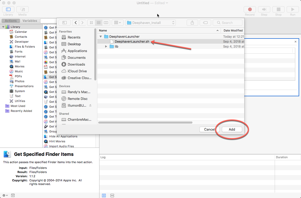301x198 pixels.
Task: Switch the file dialog to column view
Action: pyautogui.click(x=106, y=23)
